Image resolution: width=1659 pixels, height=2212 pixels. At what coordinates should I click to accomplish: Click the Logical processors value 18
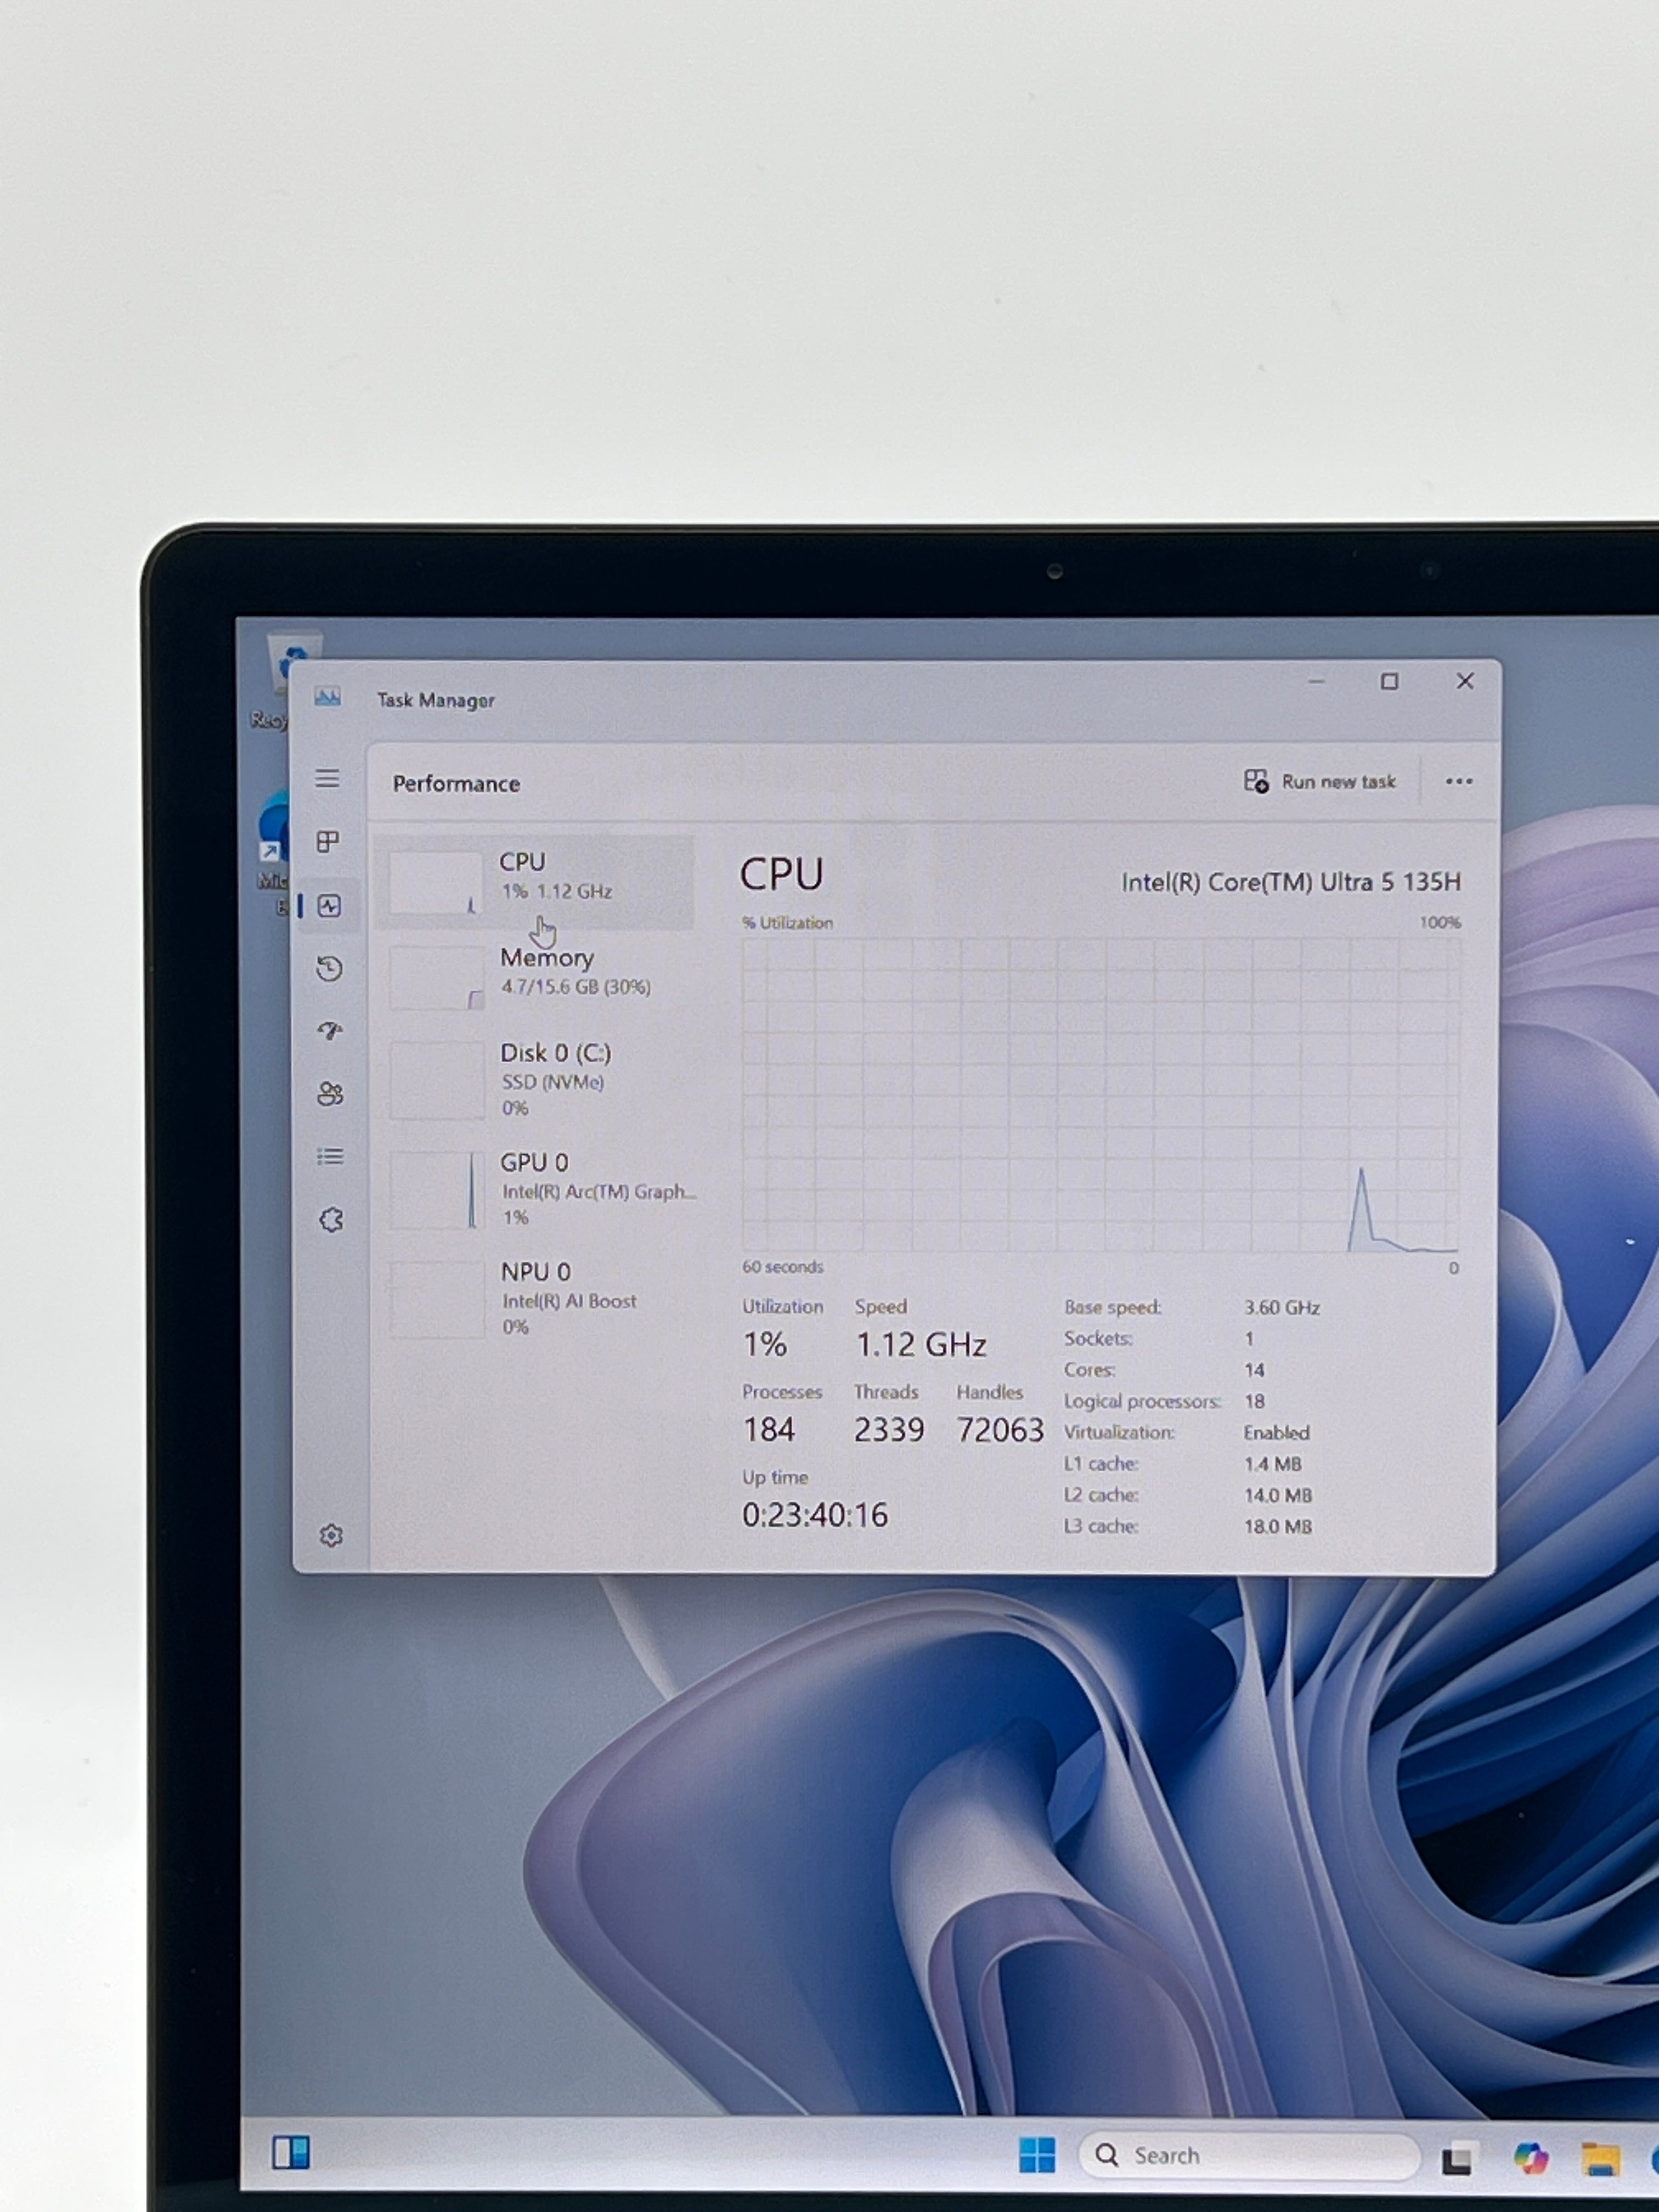click(1254, 1401)
